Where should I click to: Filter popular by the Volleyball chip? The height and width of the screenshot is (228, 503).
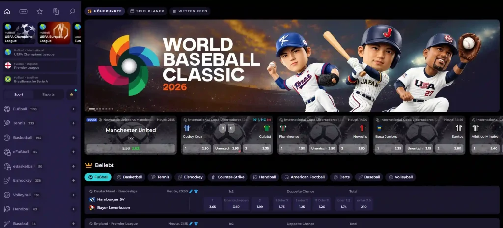click(x=400, y=177)
